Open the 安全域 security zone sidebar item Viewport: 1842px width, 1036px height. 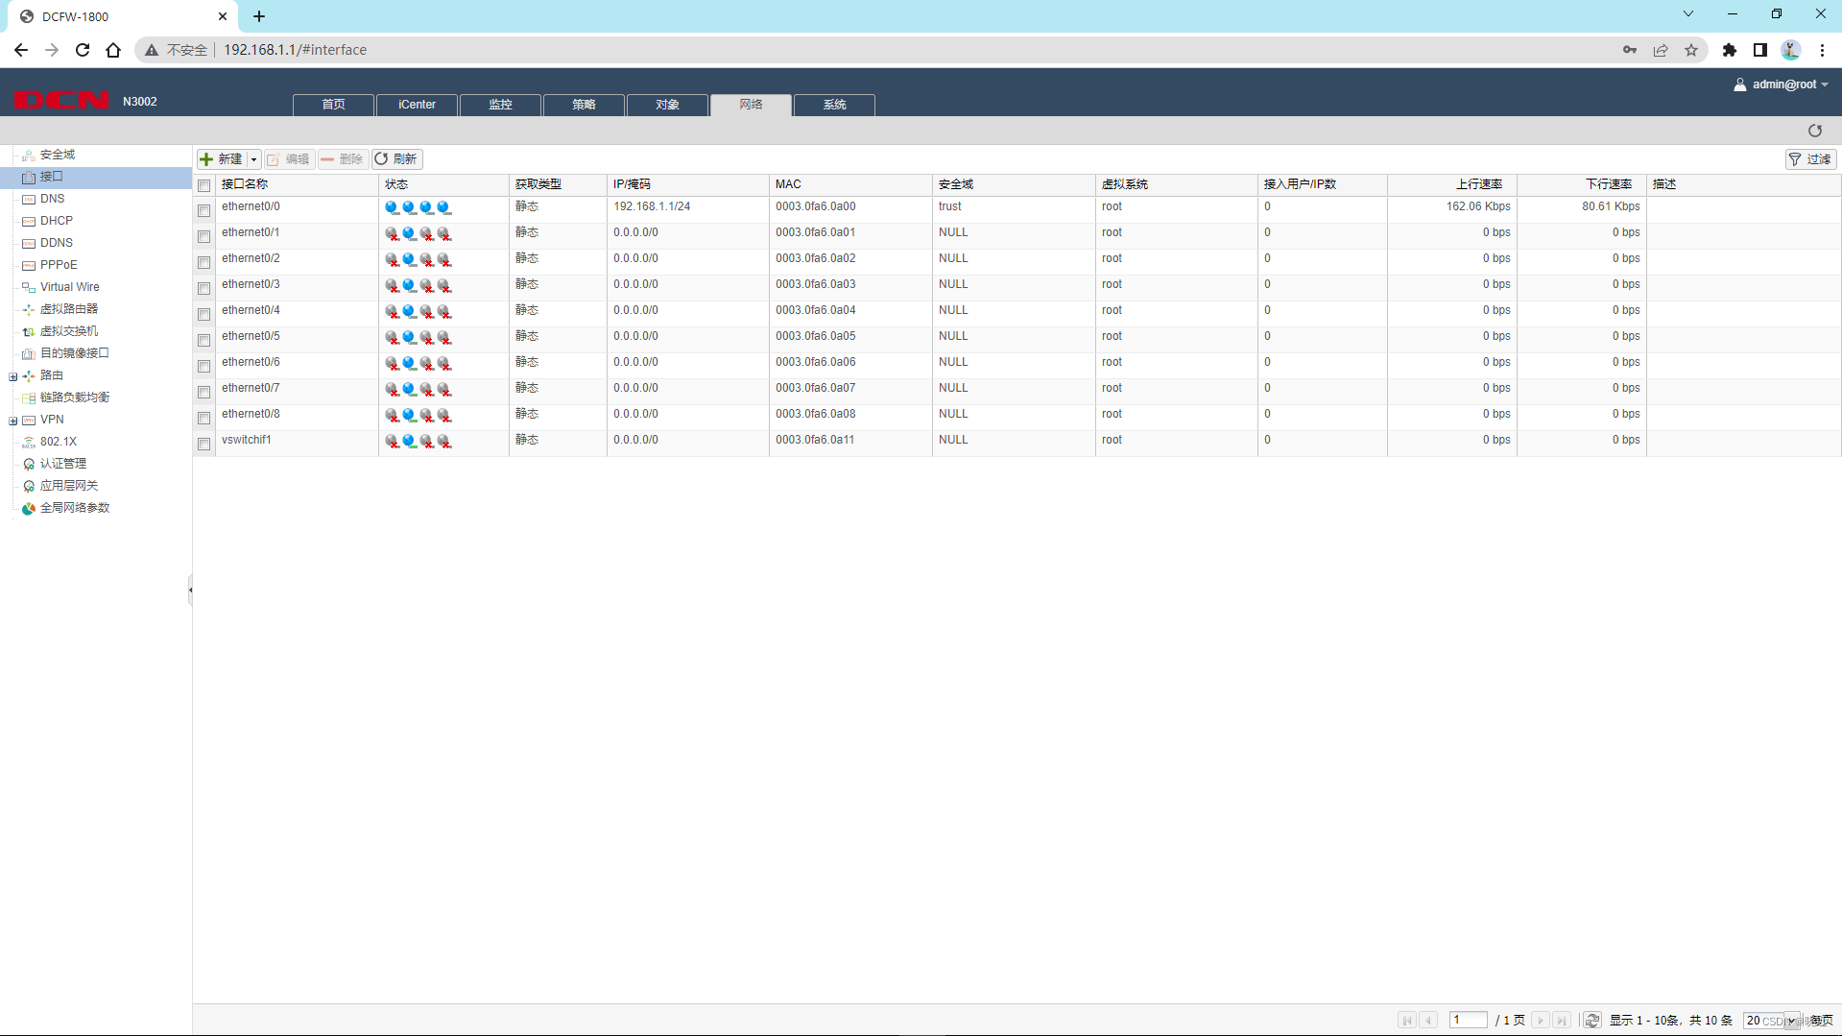tap(57, 155)
